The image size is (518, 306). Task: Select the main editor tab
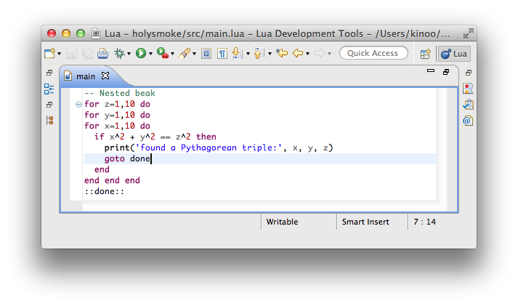(x=86, y=76)
